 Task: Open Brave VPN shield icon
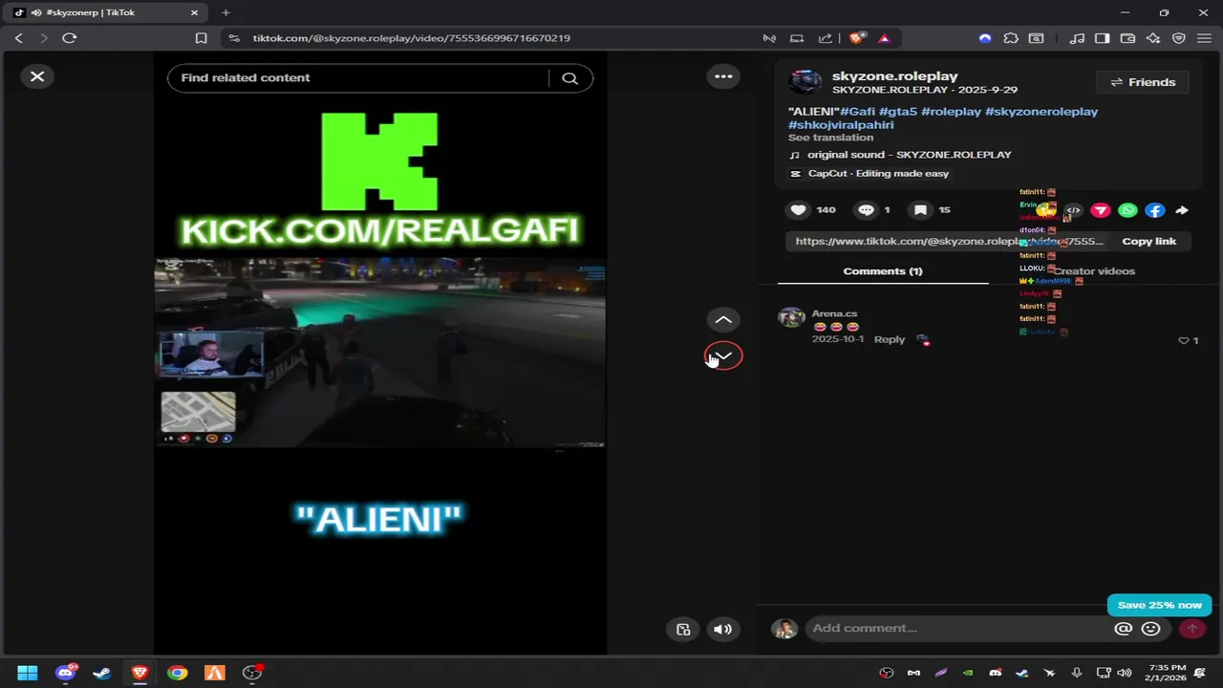tap(1179, 38)
